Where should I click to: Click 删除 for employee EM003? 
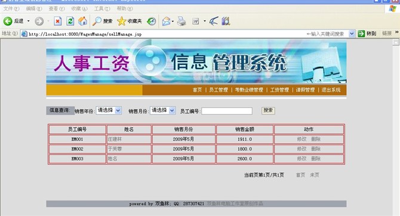coord(316,158)
